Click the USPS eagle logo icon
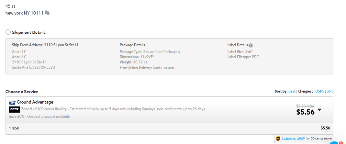This screenshot has width=346, height=144. point(12,103)
